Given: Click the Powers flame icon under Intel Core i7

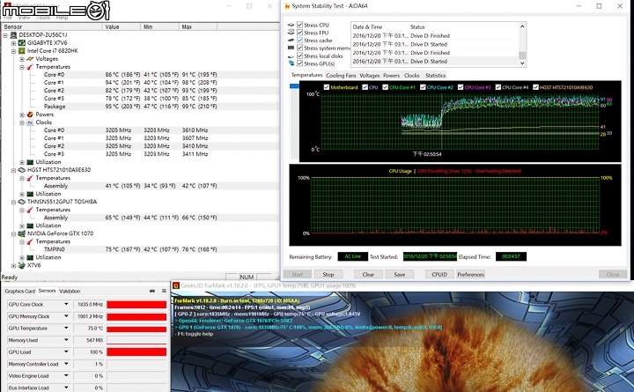Looking at the screenshot, I should tap(30, 115).
